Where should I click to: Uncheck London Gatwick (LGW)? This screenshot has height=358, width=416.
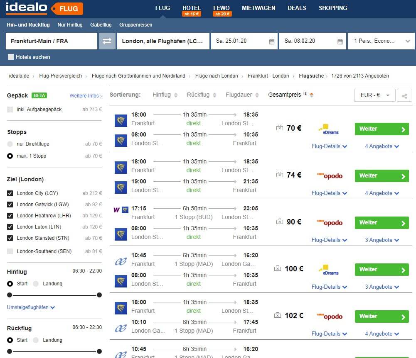(10, 205)
